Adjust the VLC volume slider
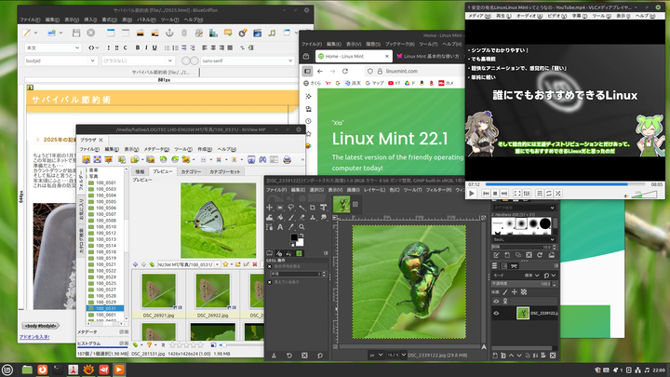 (x=644, y=195)
